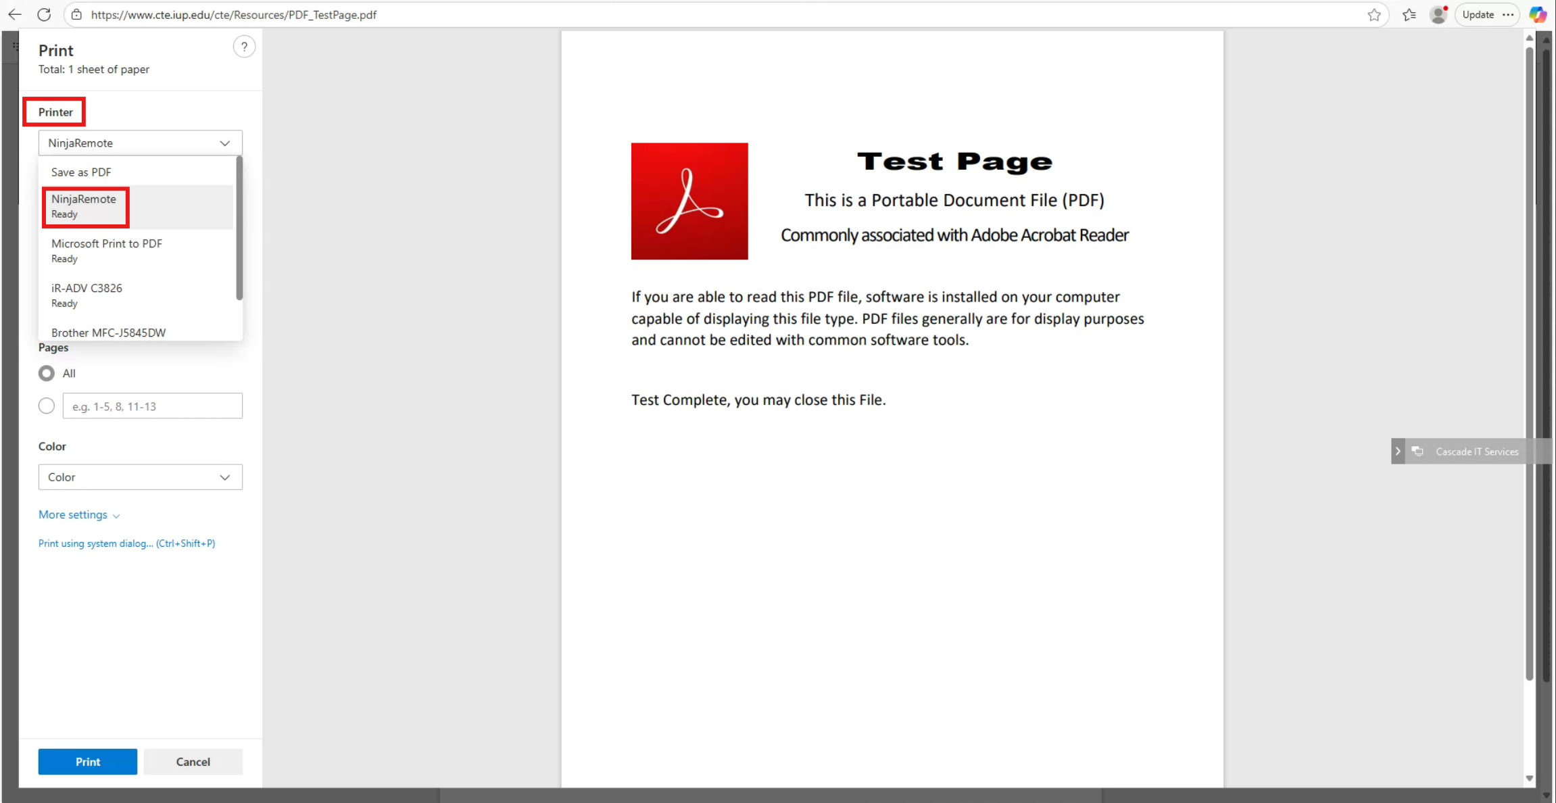This screenshot has width=1556, height=803.
Task: Choose Save as PDF from printer list
Action: 81,172
